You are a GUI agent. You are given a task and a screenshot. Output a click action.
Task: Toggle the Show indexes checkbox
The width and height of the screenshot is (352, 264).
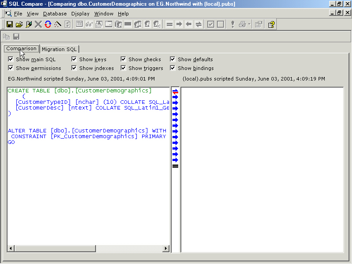tap(74, 68)
